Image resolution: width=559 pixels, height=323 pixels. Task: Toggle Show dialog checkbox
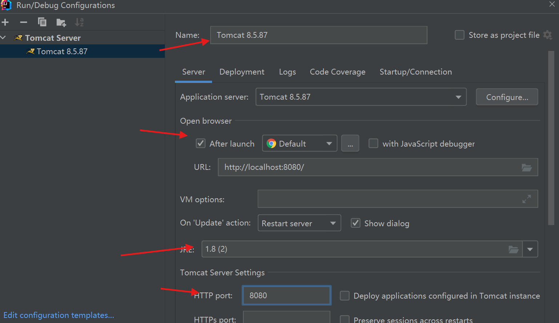coord(356,223)
